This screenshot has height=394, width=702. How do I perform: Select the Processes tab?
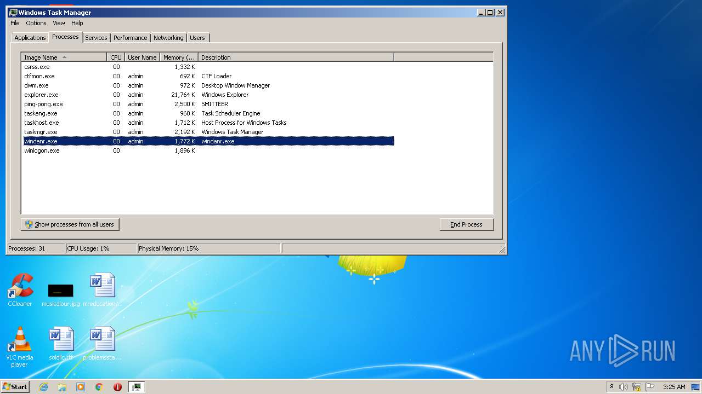65,37
